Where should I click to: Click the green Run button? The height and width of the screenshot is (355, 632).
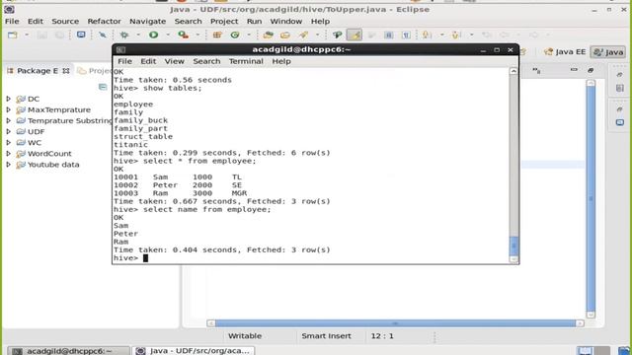(154, 35)
